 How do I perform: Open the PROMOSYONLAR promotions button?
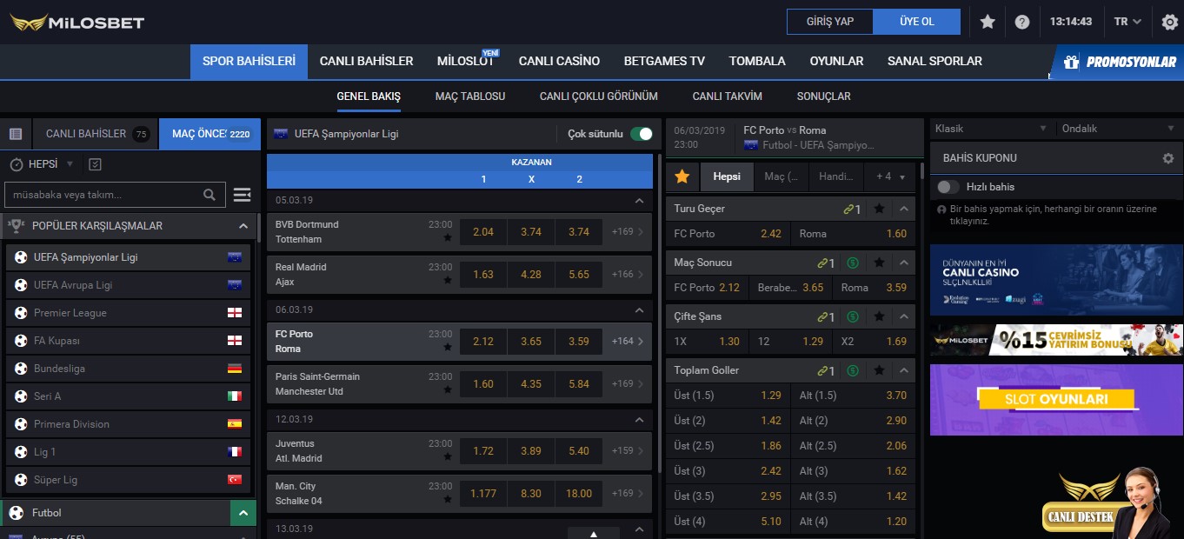[1118, 62]
